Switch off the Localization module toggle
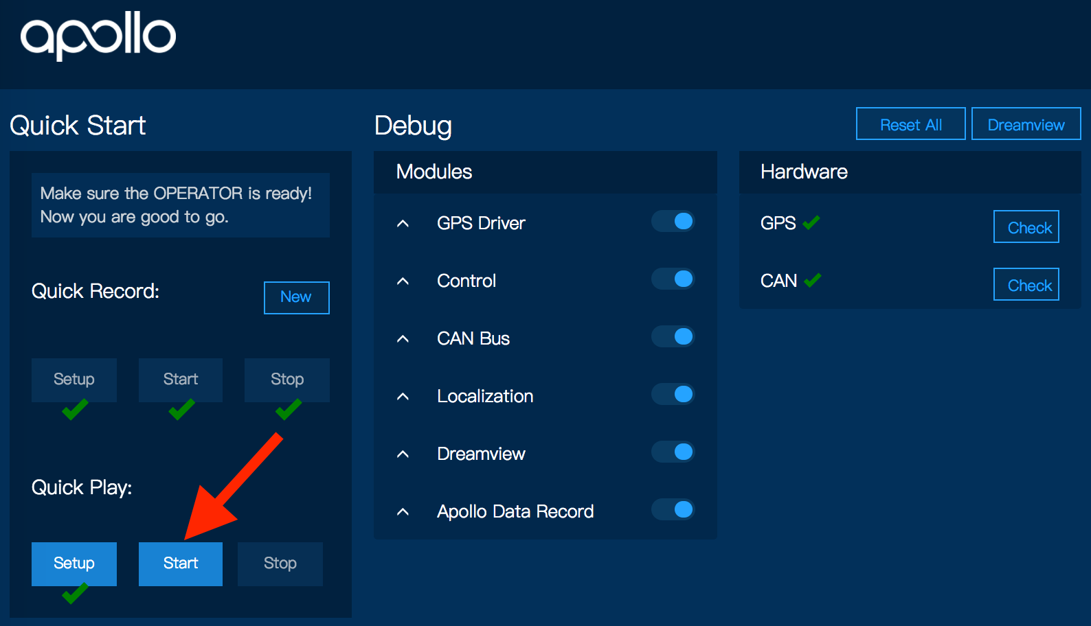The image size is (1091, 626). point(673,394)
